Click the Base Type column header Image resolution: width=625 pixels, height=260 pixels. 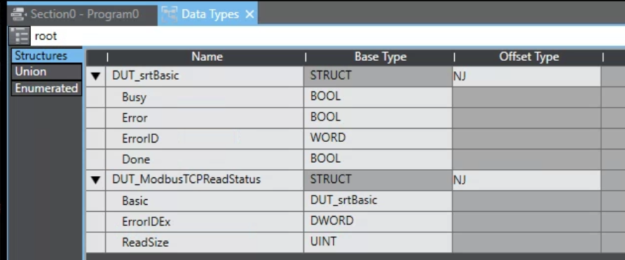(x=380, y=57)
